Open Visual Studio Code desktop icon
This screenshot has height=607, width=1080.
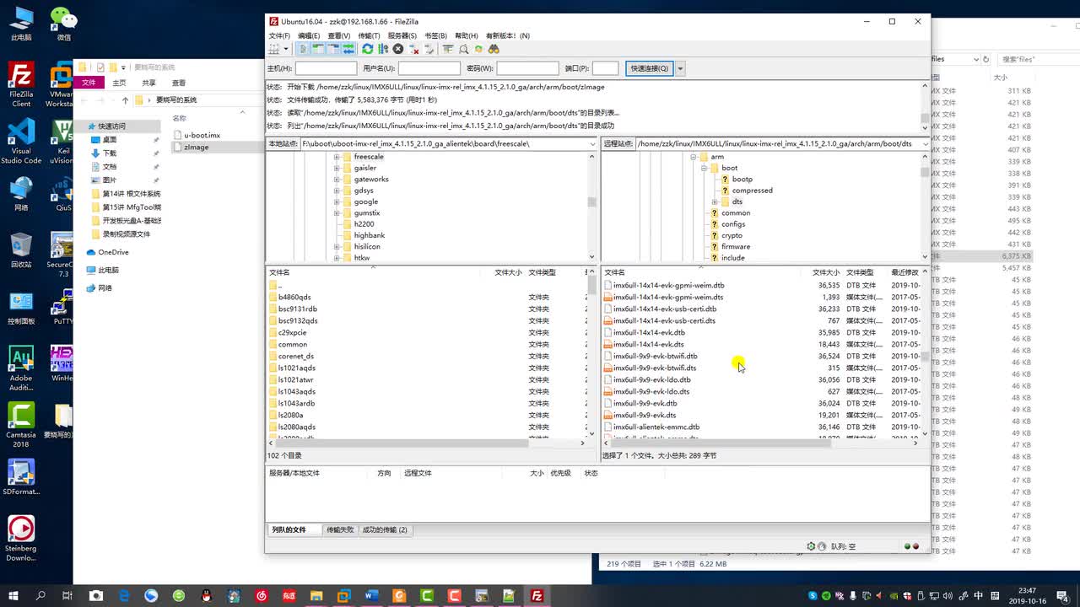click(21, 141)
